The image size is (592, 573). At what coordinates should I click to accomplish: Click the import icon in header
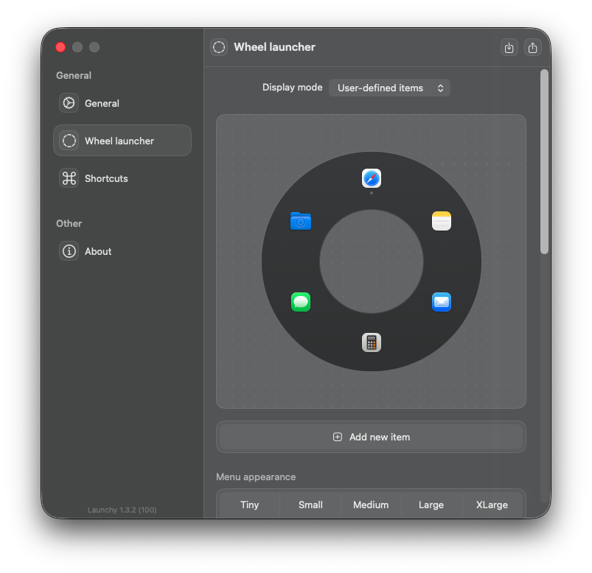[x=509, y=48]
